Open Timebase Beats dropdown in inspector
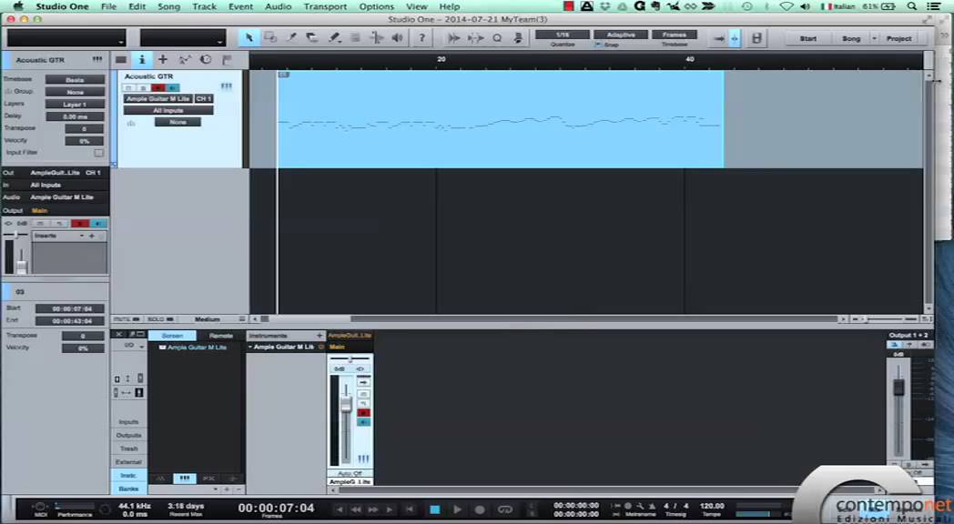Viewport: 954px width, 524px height. tap(75, 80)
